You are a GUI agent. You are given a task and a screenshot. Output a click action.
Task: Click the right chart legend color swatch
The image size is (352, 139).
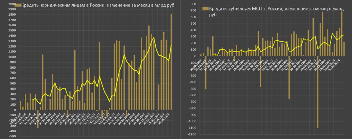205,9
